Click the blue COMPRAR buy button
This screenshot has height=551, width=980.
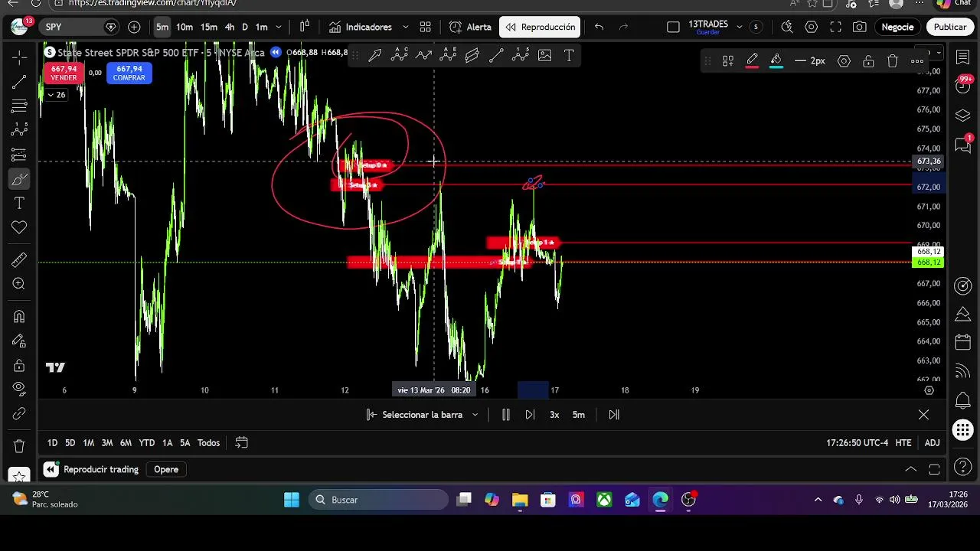129,73
